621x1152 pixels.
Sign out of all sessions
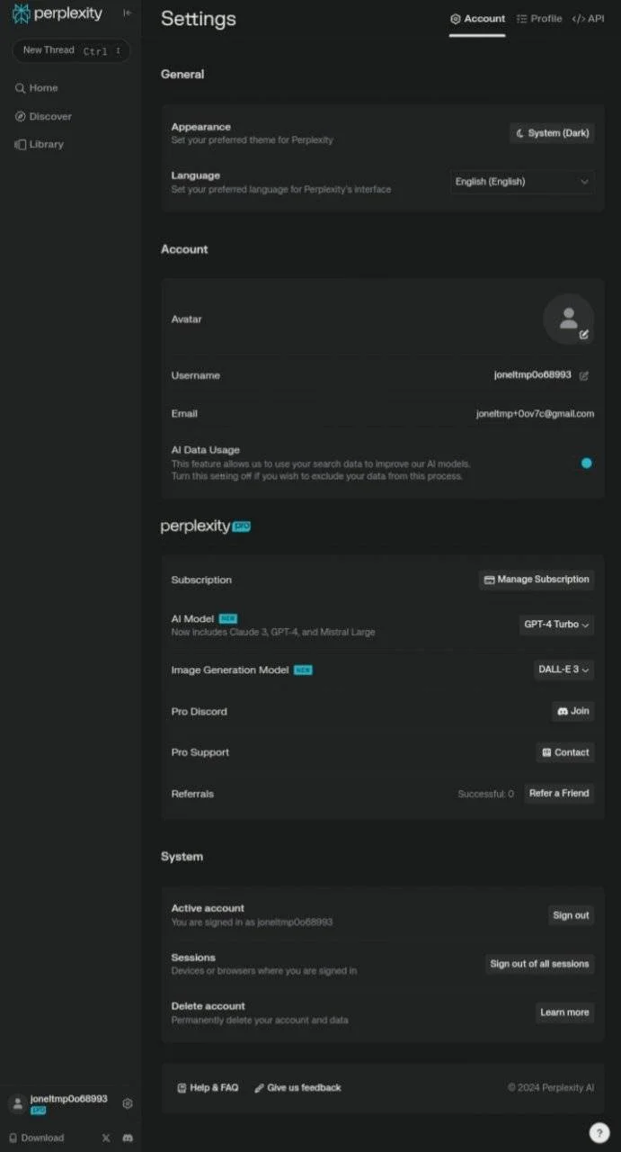point(539,964)
